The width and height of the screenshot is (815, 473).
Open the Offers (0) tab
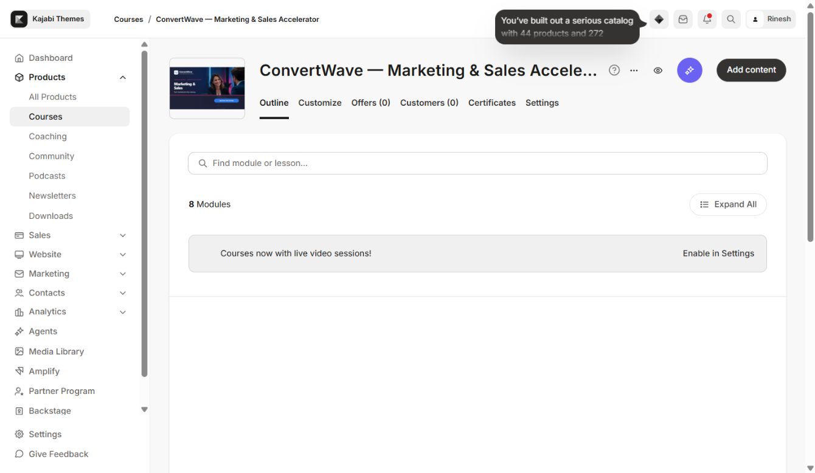pyautogui.click(x=371, y=103)
